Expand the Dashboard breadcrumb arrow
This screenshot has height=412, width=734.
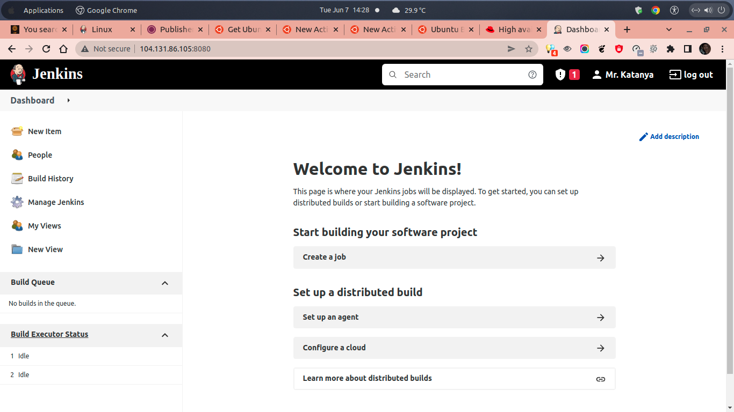[x=69, y=100]
